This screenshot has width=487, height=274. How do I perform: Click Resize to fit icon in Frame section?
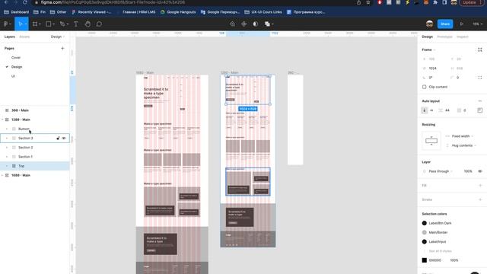tap(480, 49)
